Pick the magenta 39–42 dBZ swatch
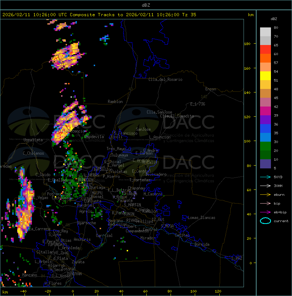Screen dimensions: 292x296 point(265,111)
